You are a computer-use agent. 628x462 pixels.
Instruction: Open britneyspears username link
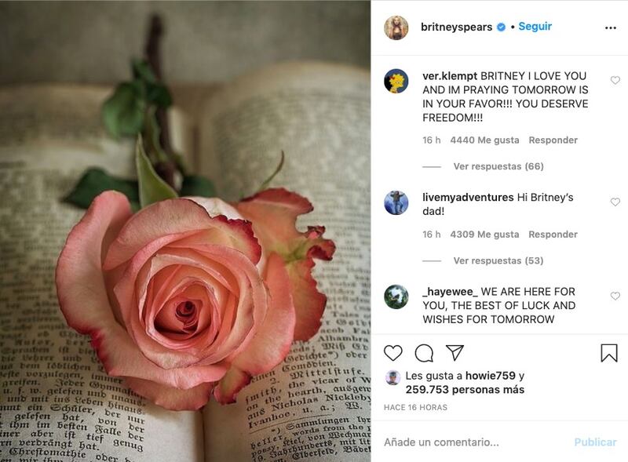[457, 27]
